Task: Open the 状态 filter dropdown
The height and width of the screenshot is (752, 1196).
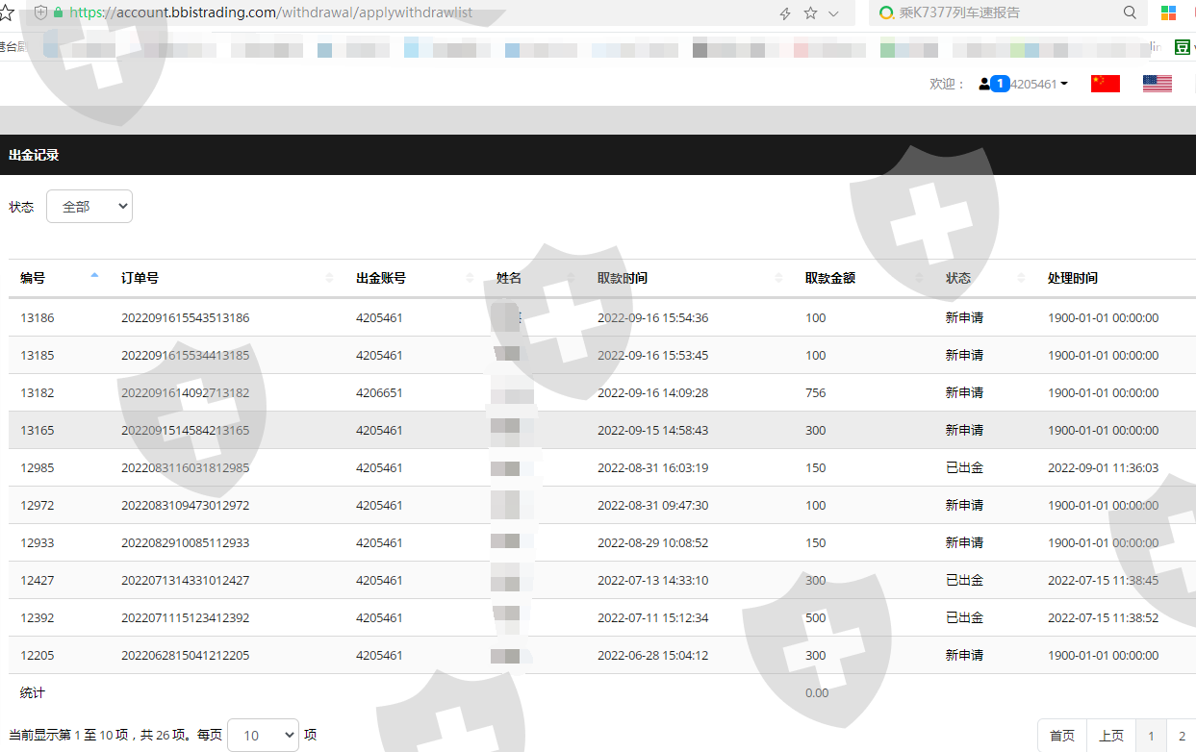Action: 89,206
